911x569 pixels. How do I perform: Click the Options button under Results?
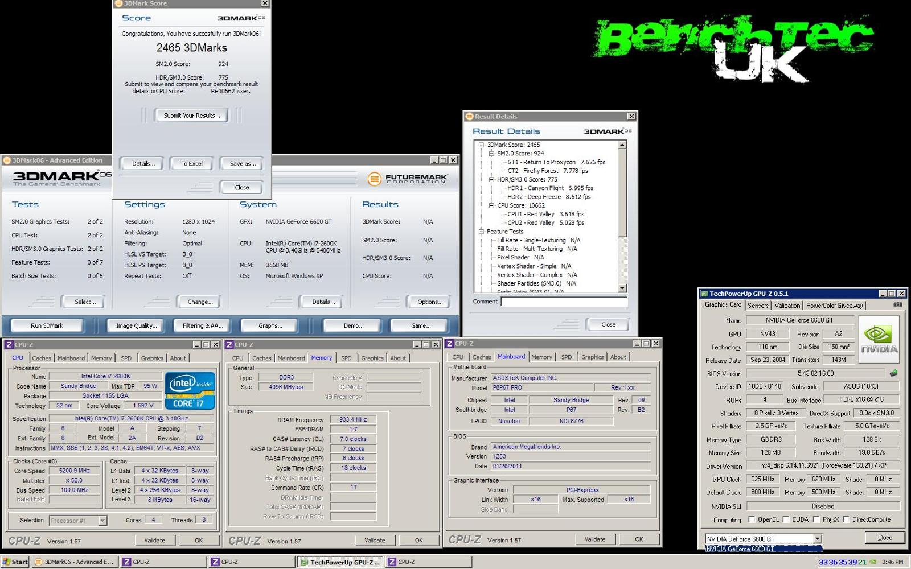[430, 302]
